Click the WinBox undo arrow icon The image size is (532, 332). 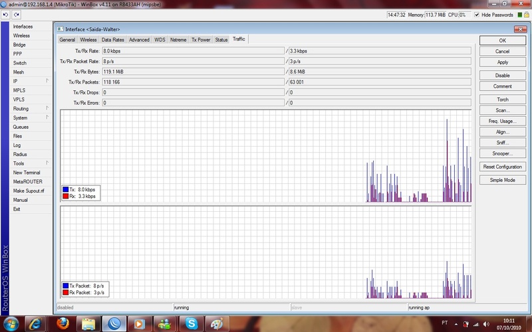click(x=6, y=15)
